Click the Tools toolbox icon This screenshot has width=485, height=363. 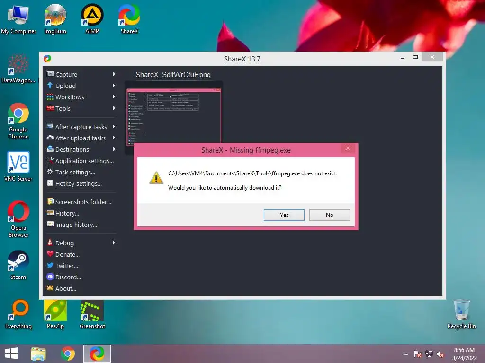click(x=50, y=108)
